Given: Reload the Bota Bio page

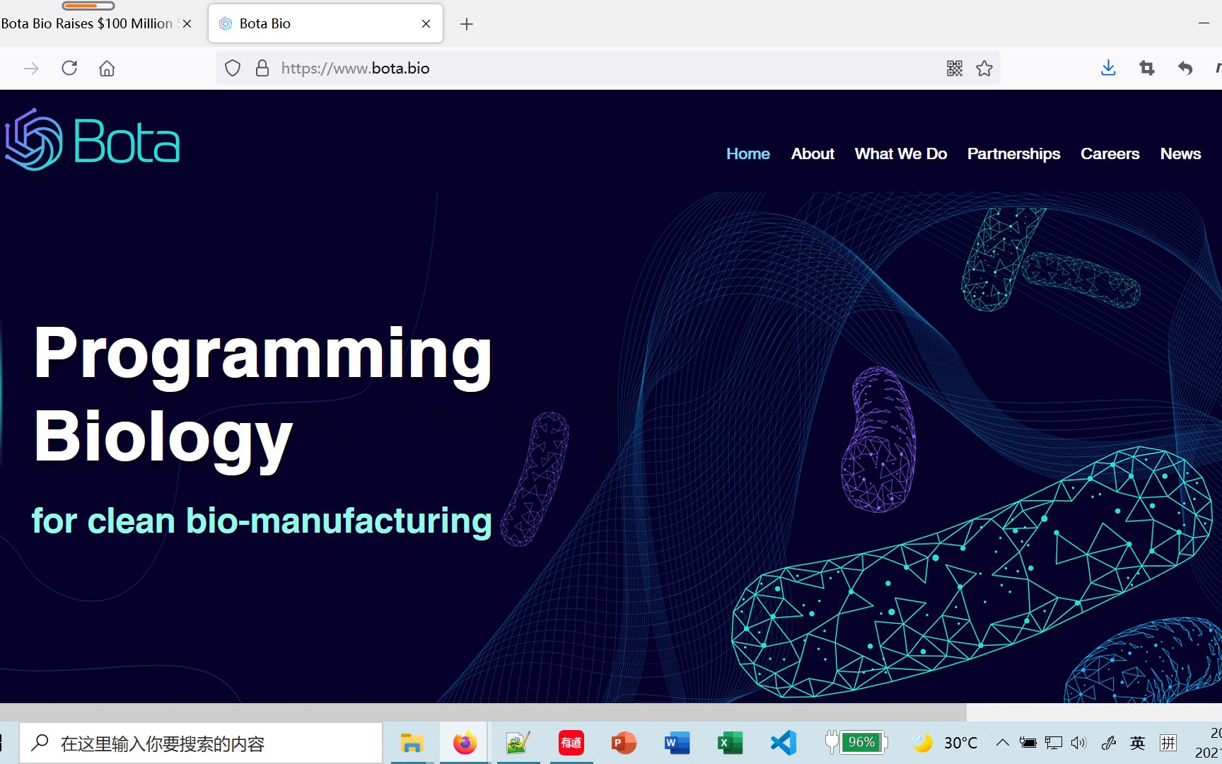Looking at the screenshot, I should (69, 68).
